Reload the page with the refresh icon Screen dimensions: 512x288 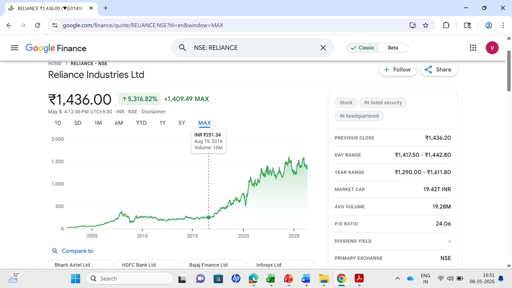[38, 25]
